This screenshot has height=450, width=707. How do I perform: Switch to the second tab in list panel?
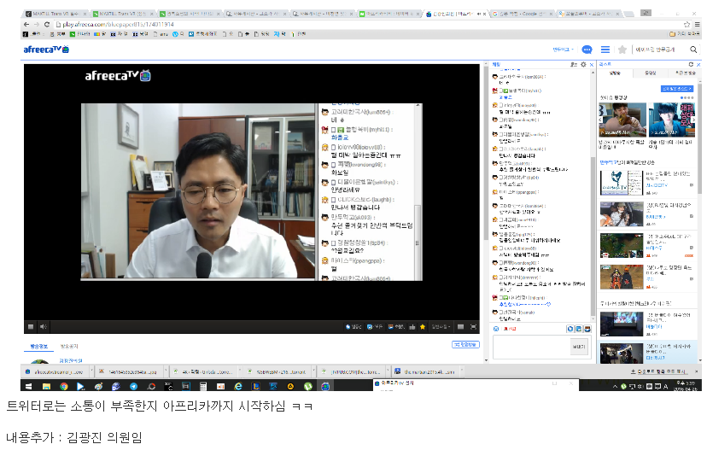click(651, 73)
